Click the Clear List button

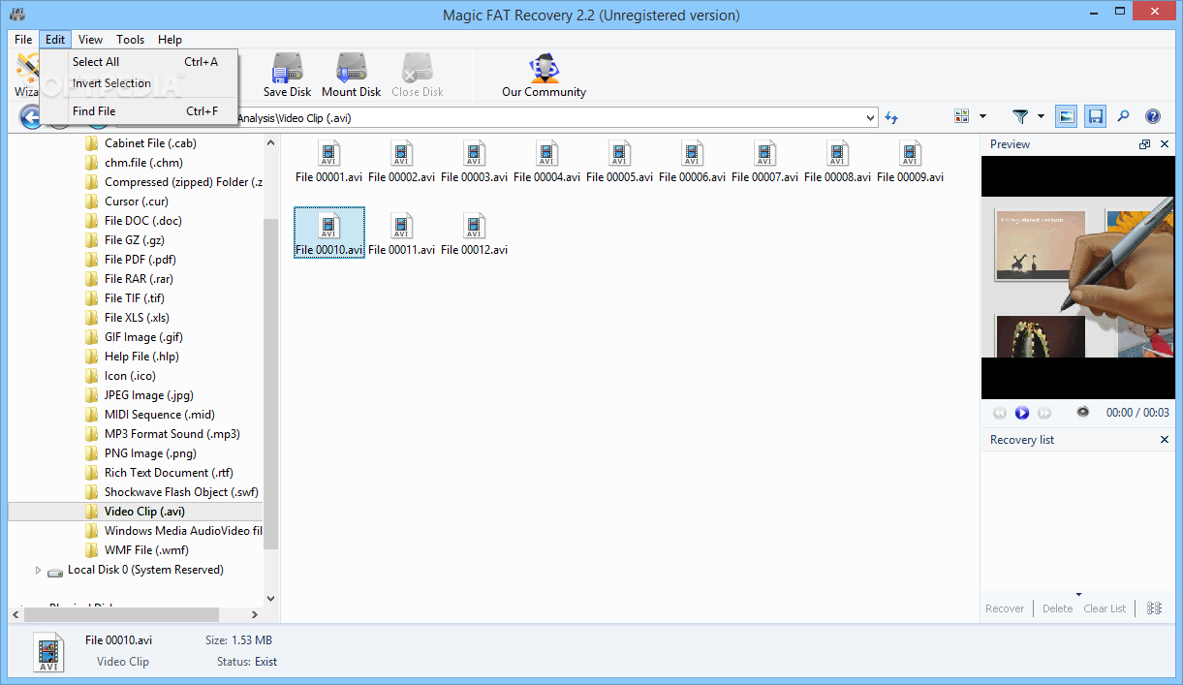coord(1105,608)
